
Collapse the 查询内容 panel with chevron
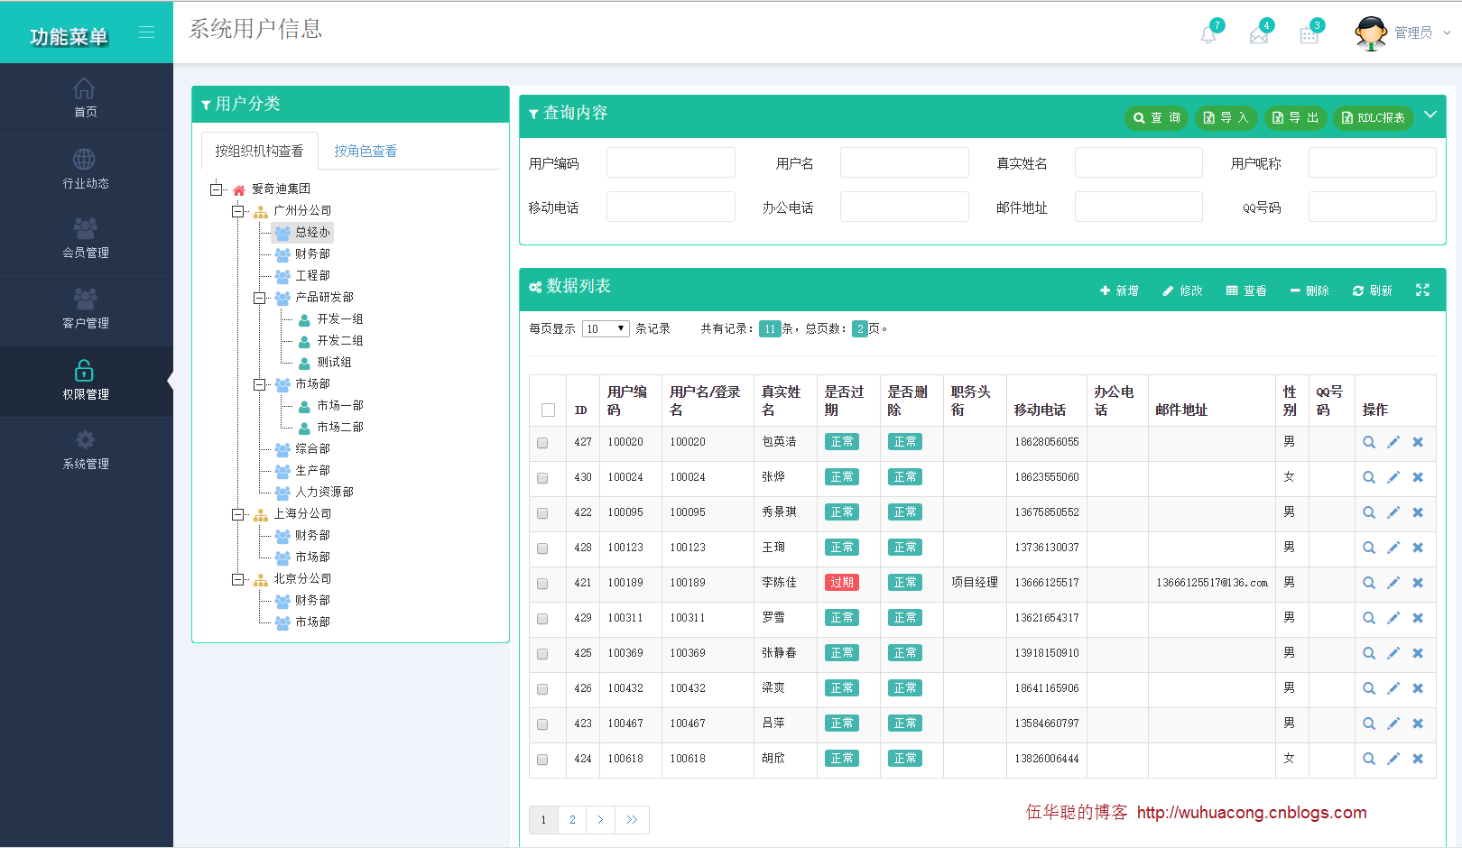tap(1430, 115)
